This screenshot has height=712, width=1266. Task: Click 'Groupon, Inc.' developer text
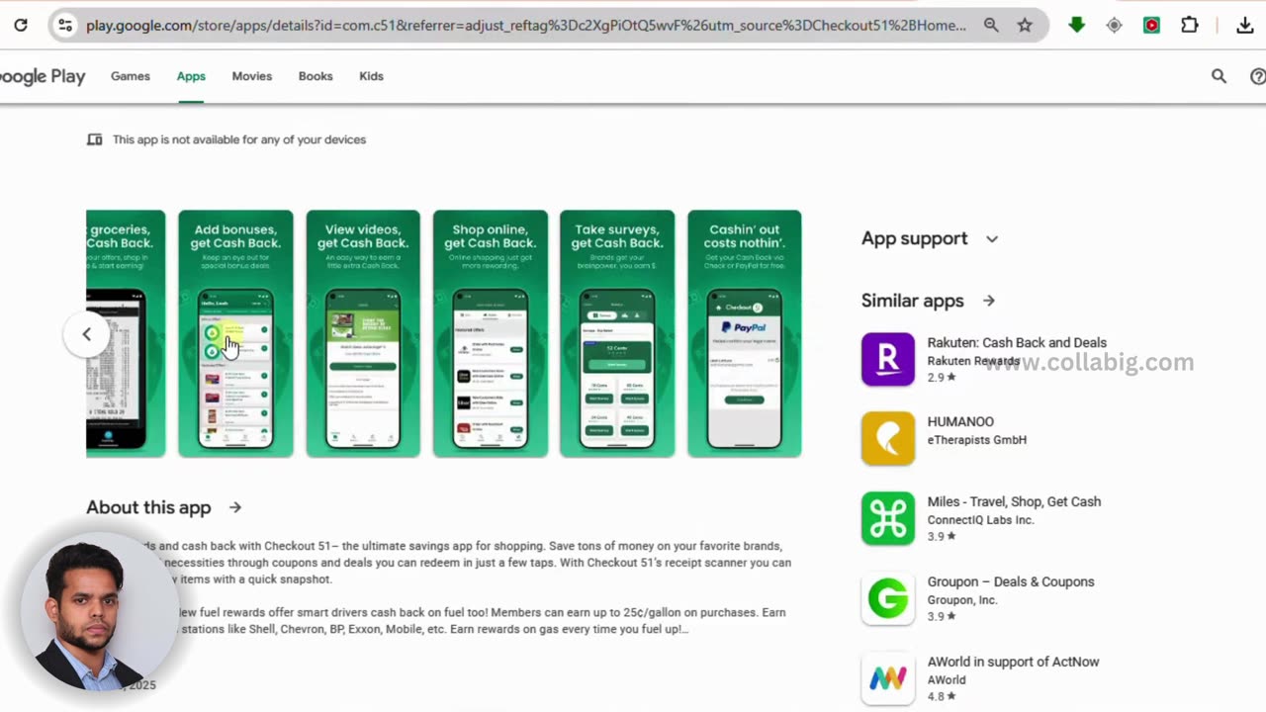click(x=962, y=600)
